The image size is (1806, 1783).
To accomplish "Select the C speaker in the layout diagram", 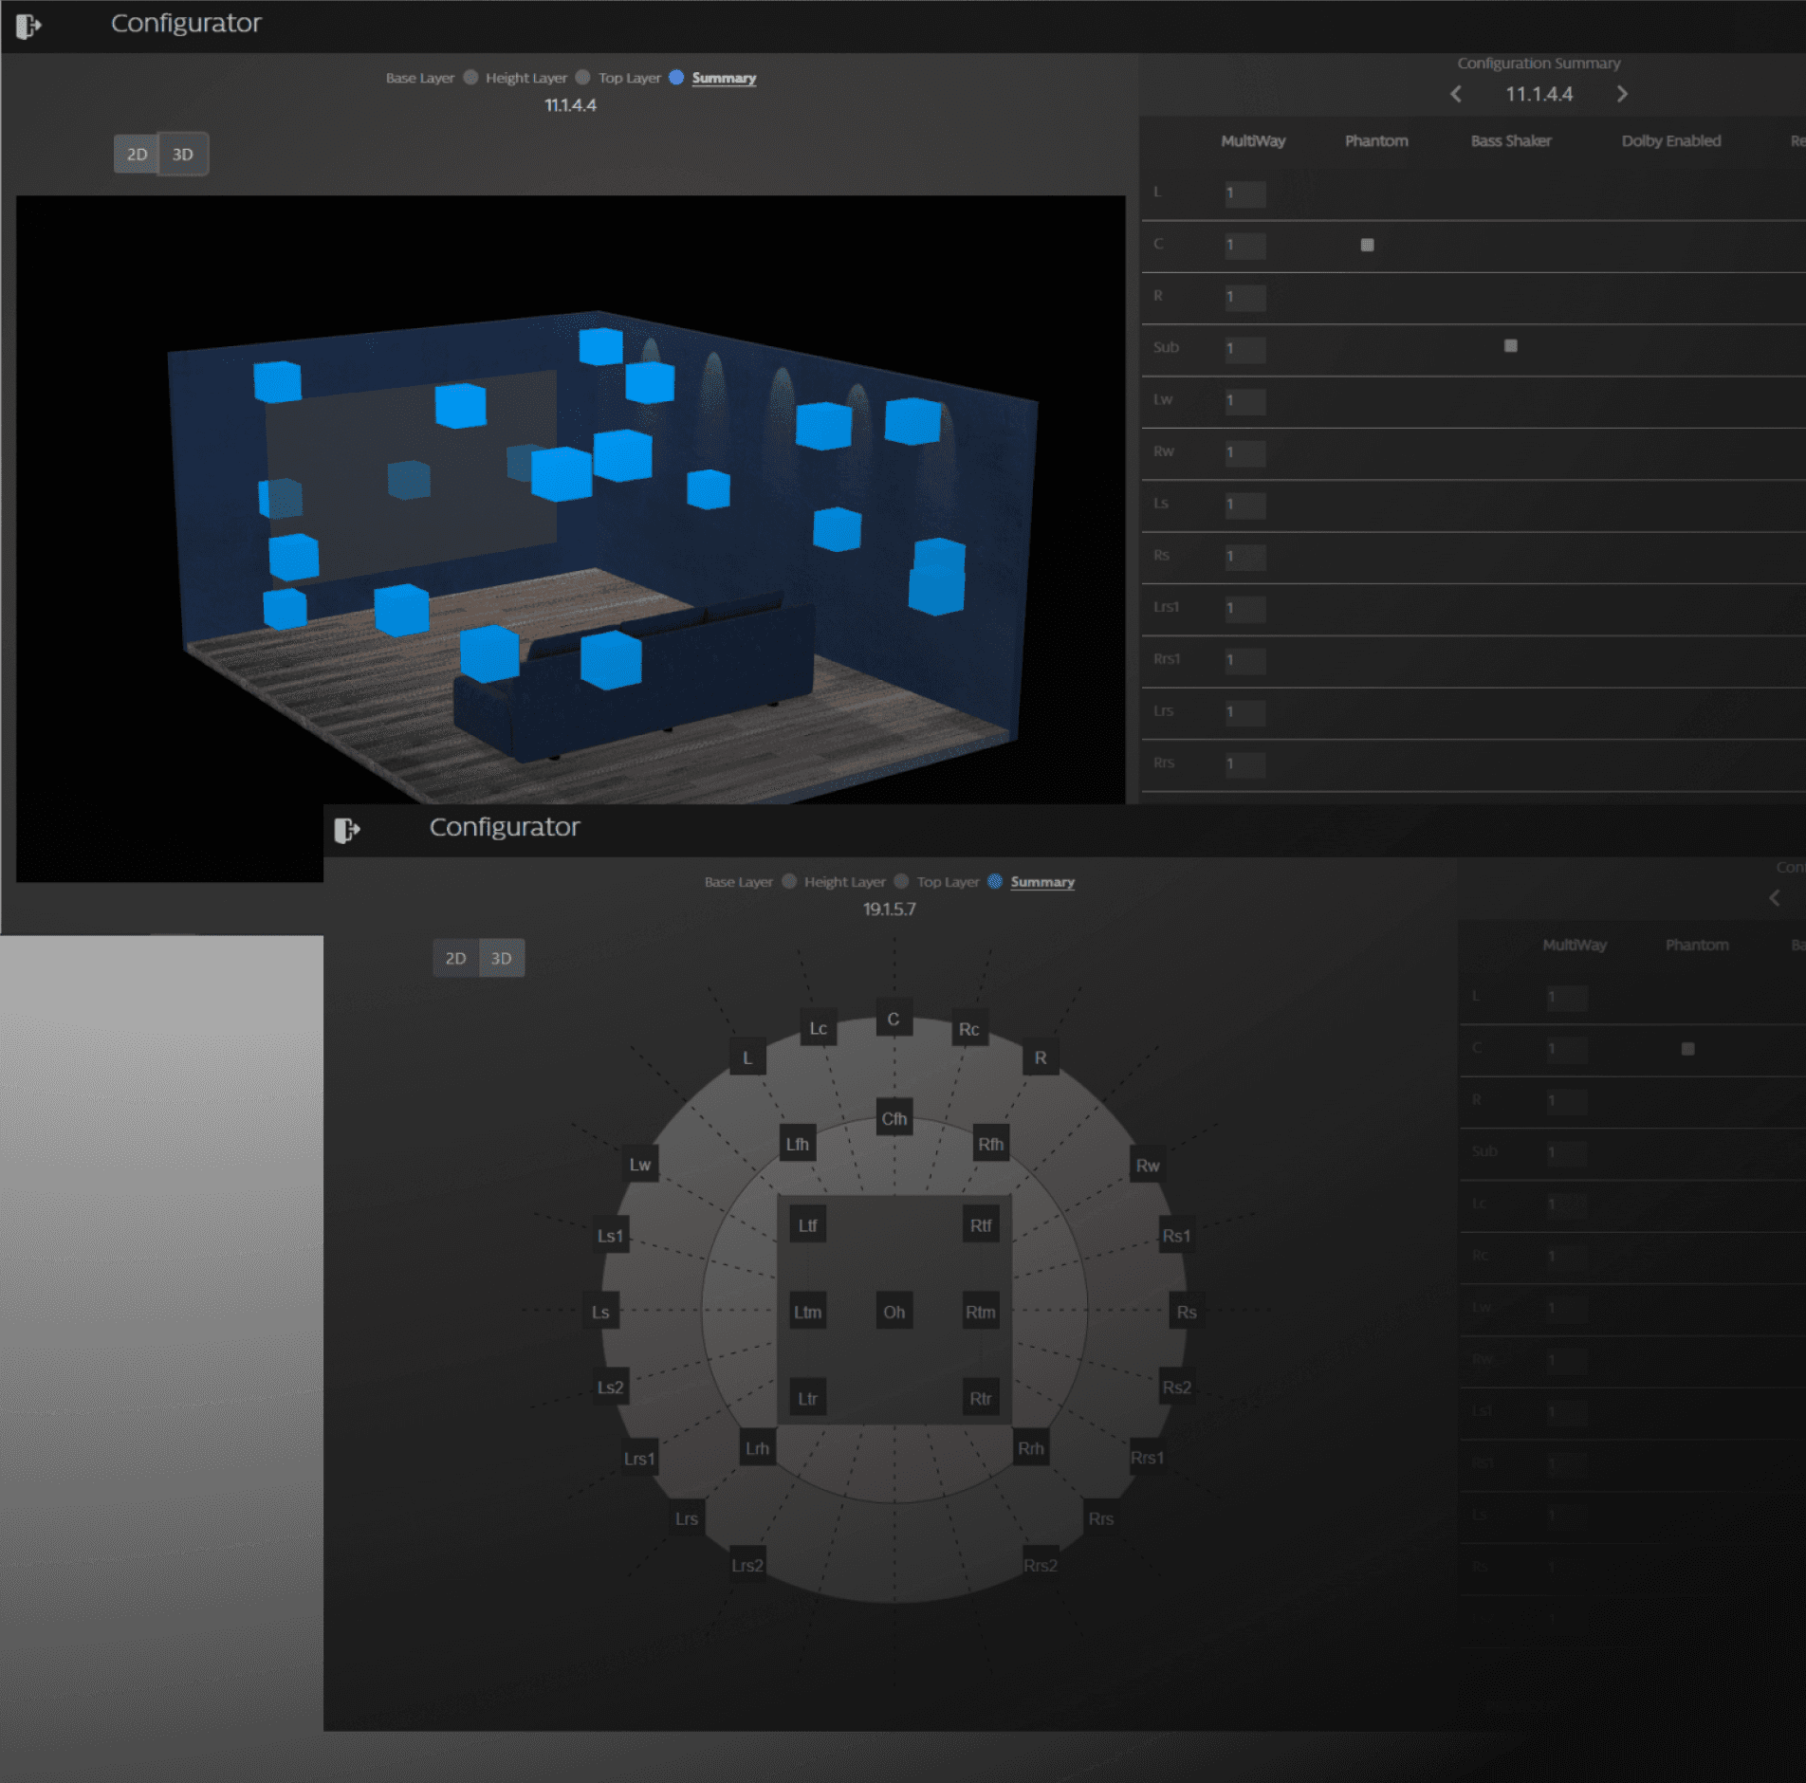I will tap(894, 1019).
